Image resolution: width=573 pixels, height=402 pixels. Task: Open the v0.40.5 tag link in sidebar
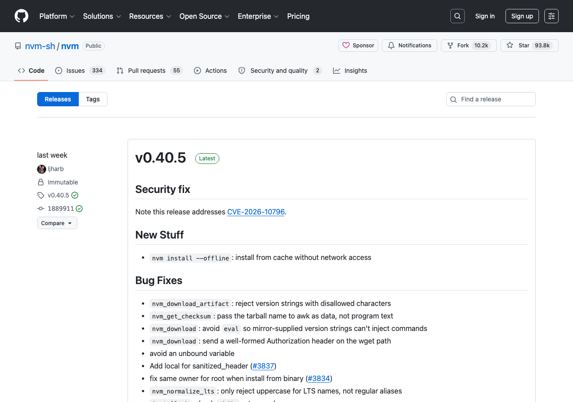point(59,195)
